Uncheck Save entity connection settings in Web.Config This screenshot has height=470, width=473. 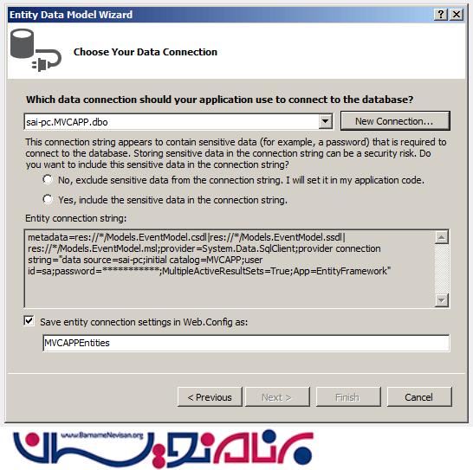pyautogui.click(x=29, y=321)
